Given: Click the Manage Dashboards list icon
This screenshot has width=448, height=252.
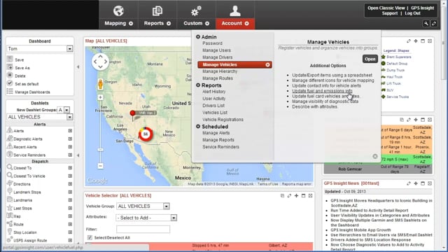Looking at the screenshot, I should (x=10, y=92).
